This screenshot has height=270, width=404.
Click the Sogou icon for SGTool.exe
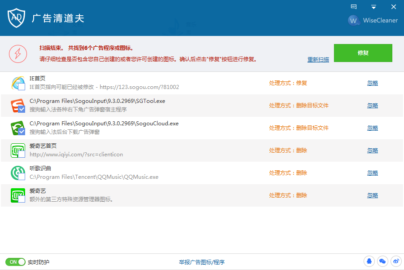pyautogui.click(x=18, y=106)
